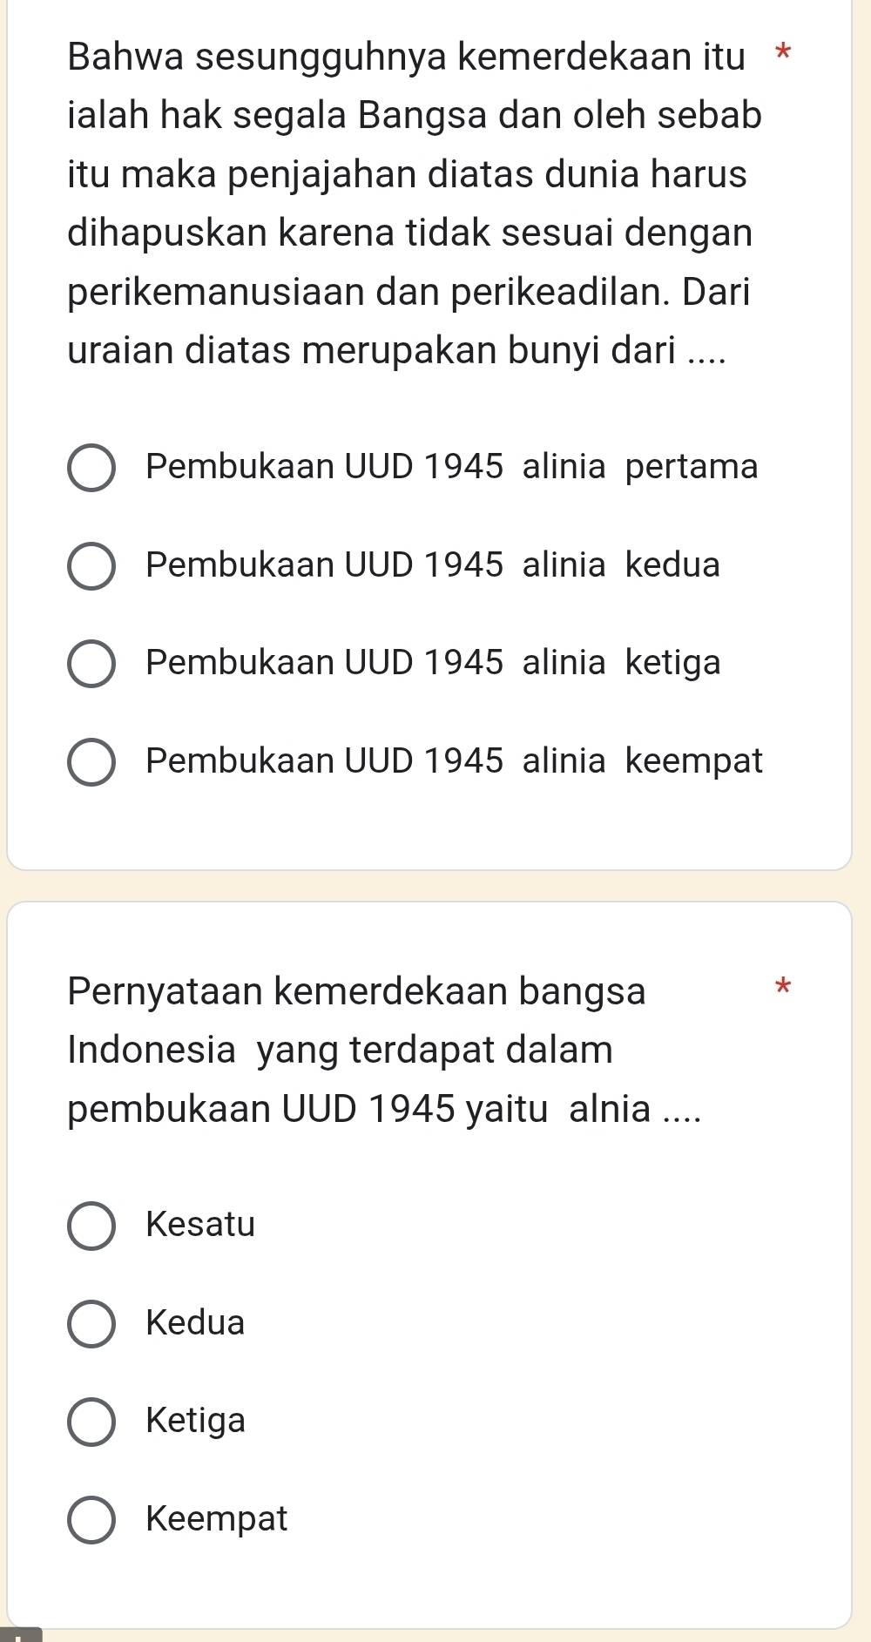Choose the 'alinia kedua' radio button

91,567
